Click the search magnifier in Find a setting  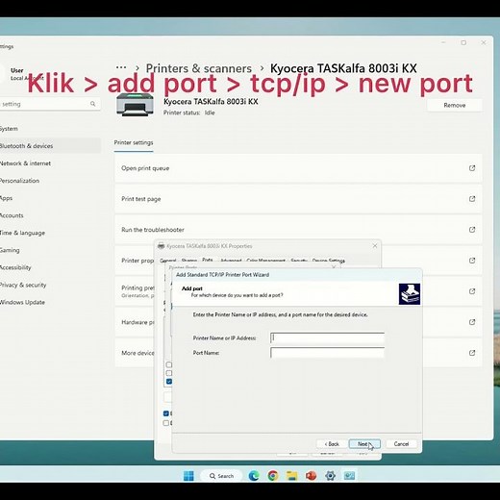coord(92,104)
